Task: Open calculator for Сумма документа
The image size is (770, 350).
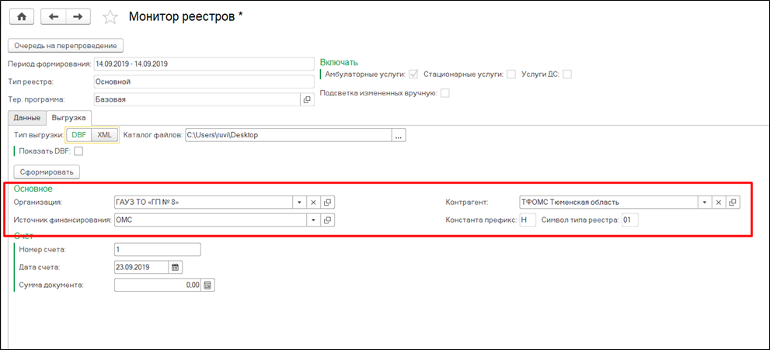Action: 207,285
